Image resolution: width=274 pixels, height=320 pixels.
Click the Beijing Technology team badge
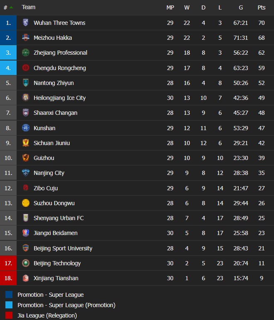click(26, 263)
